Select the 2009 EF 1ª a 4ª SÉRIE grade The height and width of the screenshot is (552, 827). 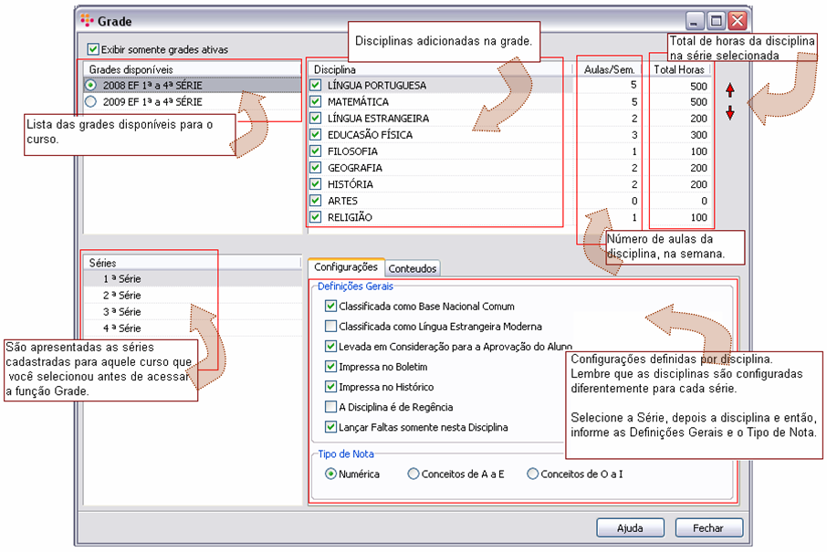[x=90, y=102]
